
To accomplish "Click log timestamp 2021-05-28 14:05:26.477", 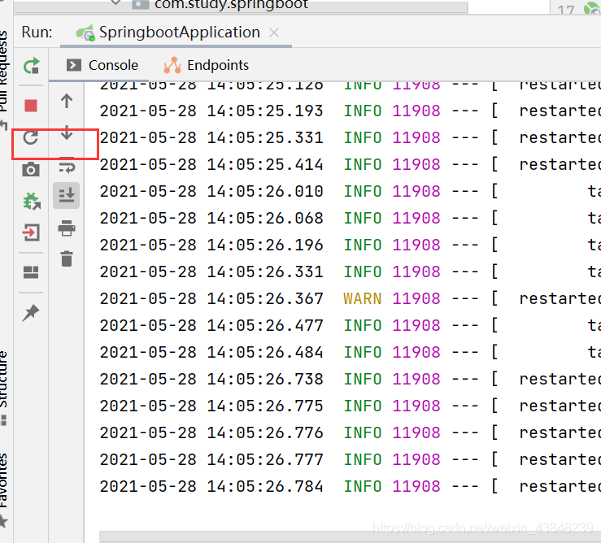I will coord(211,325).
